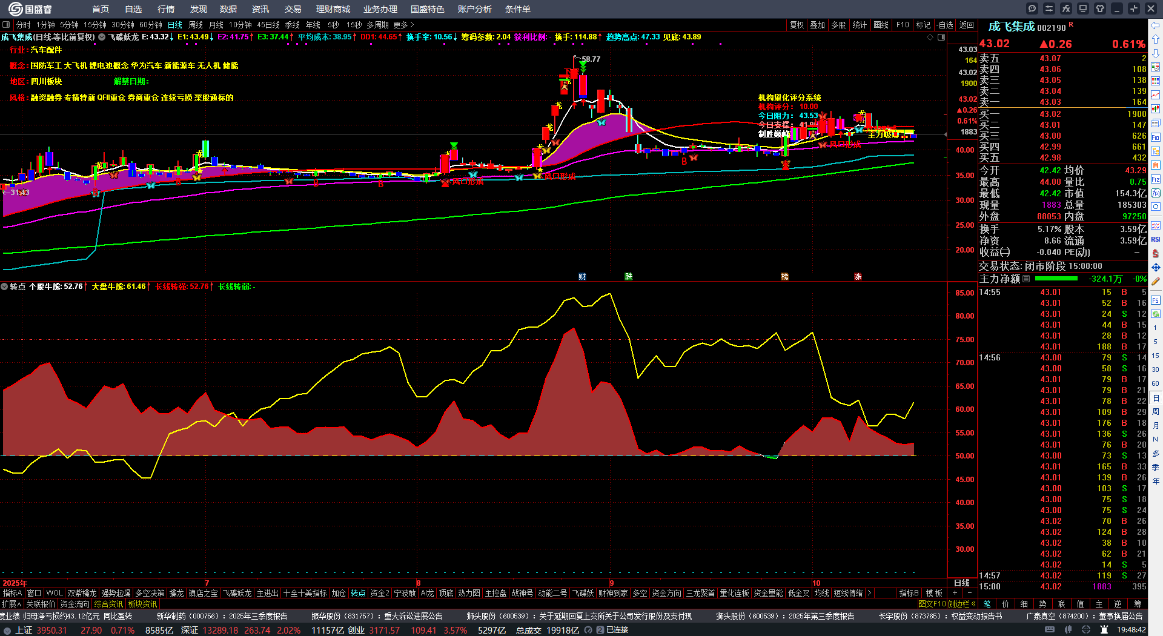
Task: Collapse the 扩展 extension panel
Action: 11,604
